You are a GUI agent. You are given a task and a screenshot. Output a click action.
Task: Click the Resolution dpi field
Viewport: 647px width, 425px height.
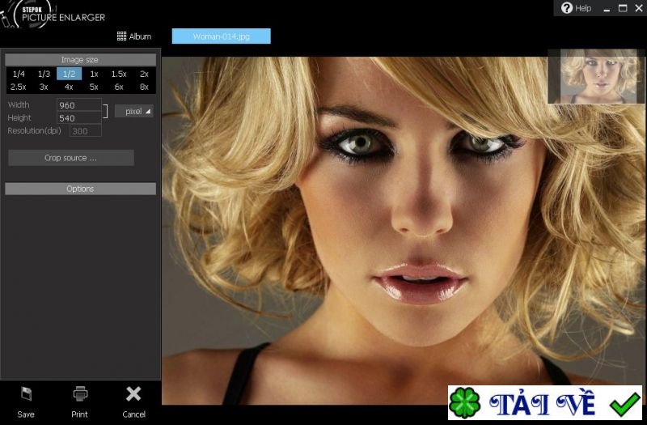[86, 131]
